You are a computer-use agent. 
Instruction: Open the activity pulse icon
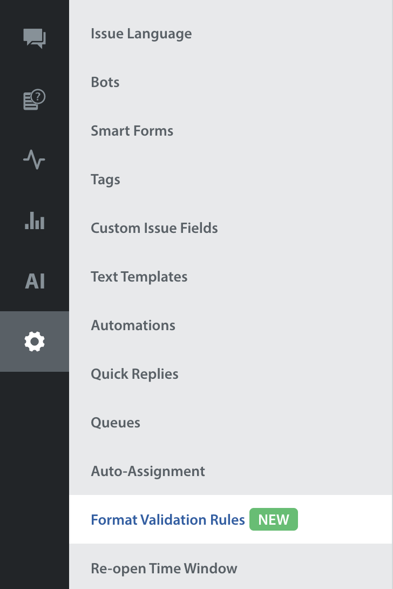coord(35,160)
